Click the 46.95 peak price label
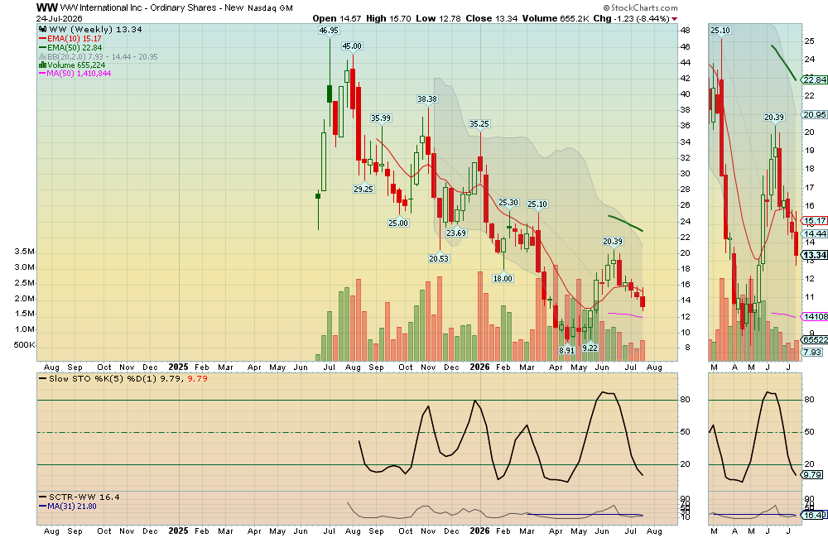Screen dimensions: 828x538 tap(329, 31)
